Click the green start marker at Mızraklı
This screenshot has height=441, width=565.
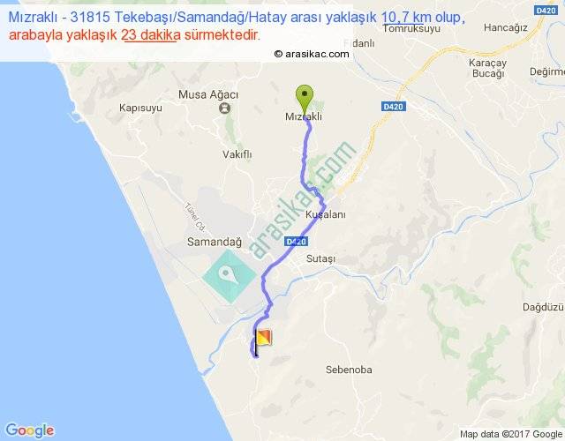coord(305,100)
